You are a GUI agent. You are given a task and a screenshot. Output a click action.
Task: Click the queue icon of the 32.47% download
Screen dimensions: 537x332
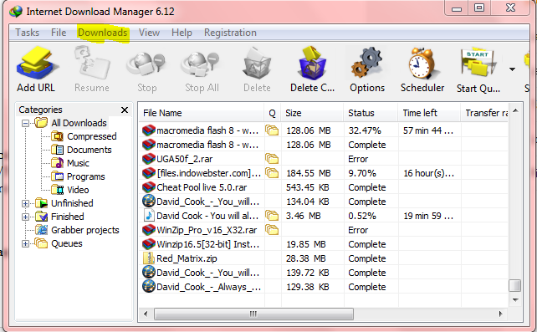tap(272, 130)
